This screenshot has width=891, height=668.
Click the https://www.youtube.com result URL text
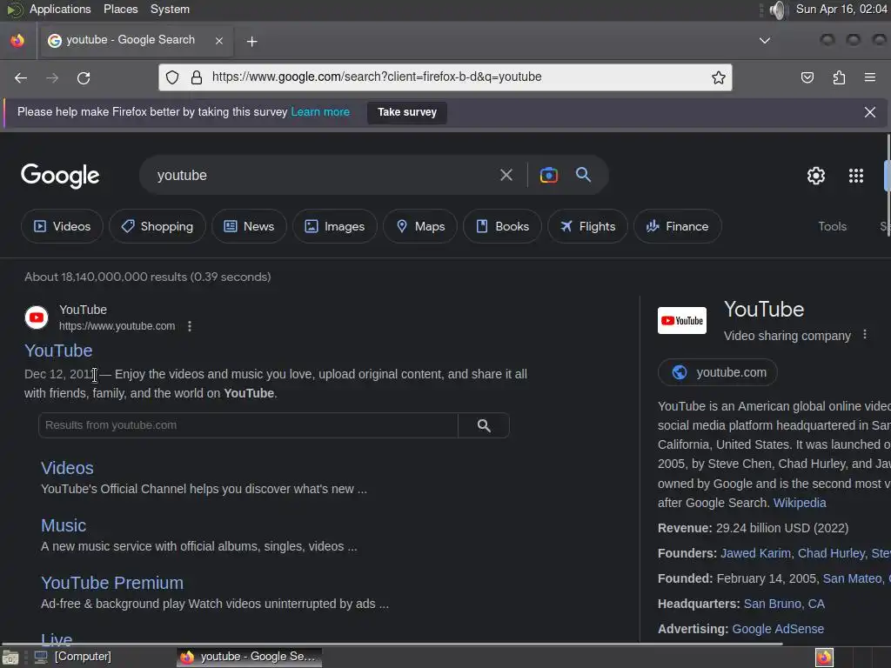tap(117, 326)
